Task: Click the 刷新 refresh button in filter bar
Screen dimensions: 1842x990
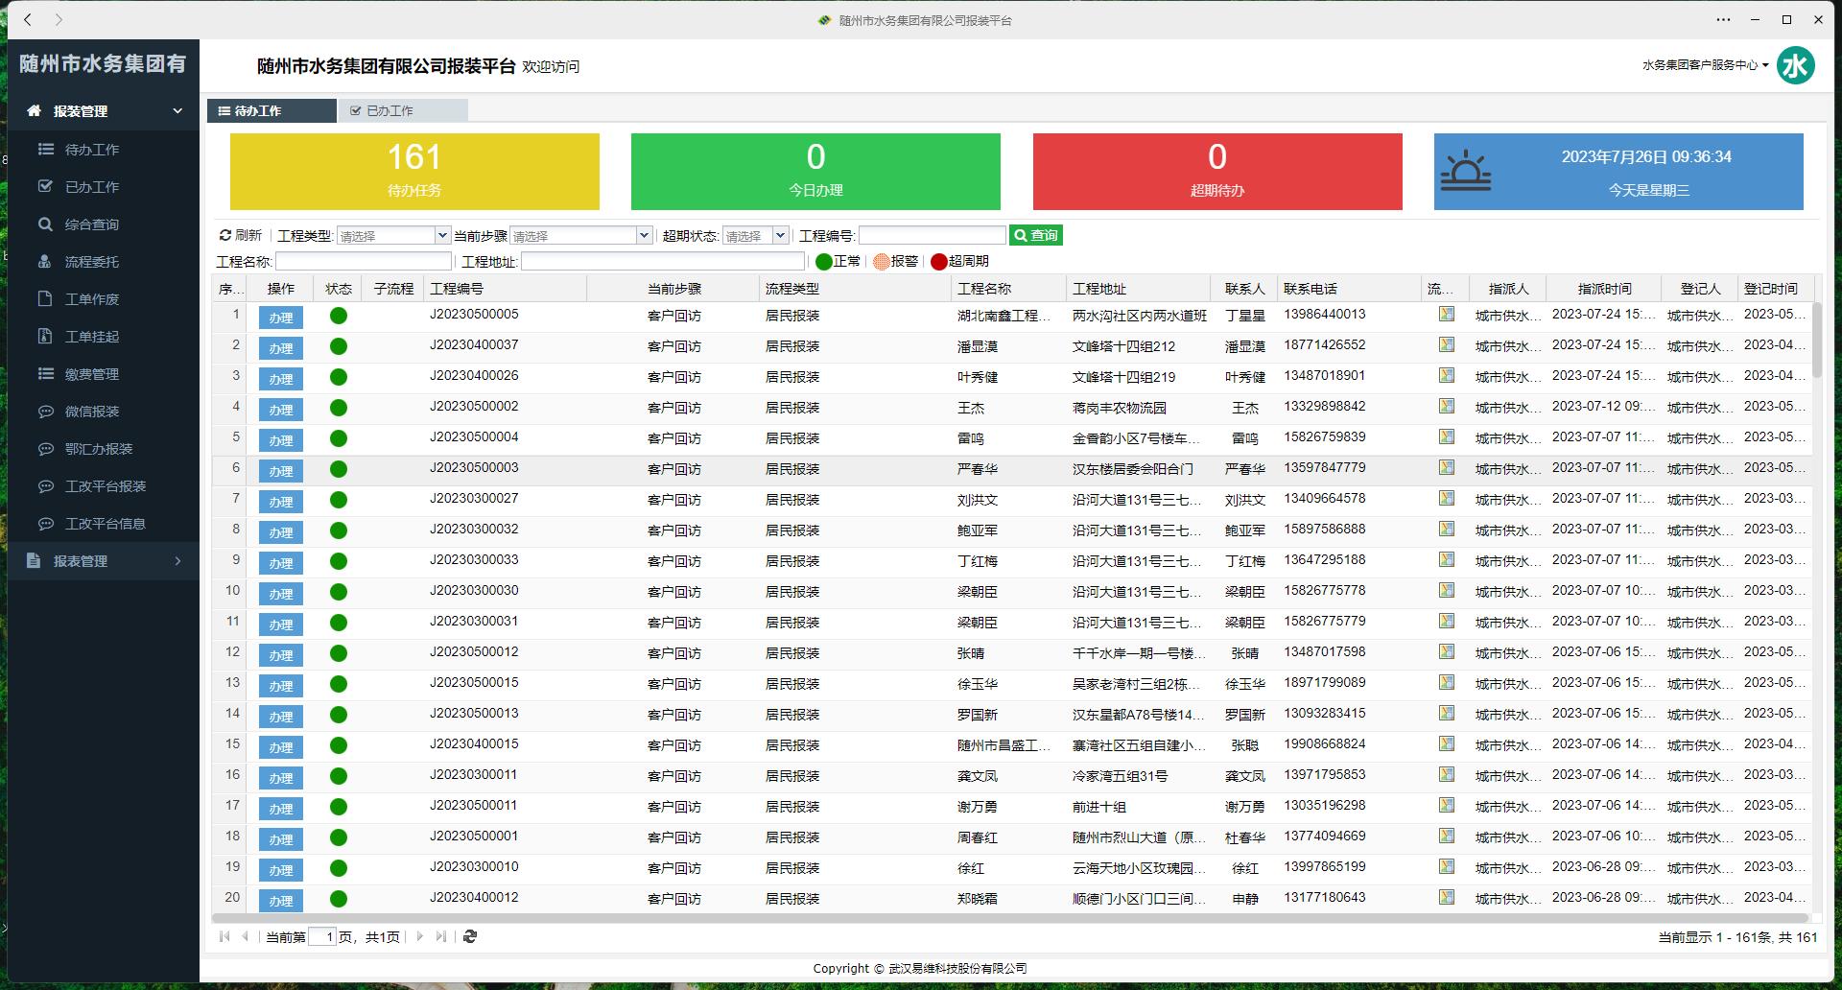Action: (241, 235)
